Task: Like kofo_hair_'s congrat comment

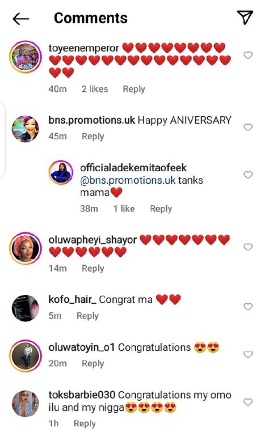Action: 248,306
